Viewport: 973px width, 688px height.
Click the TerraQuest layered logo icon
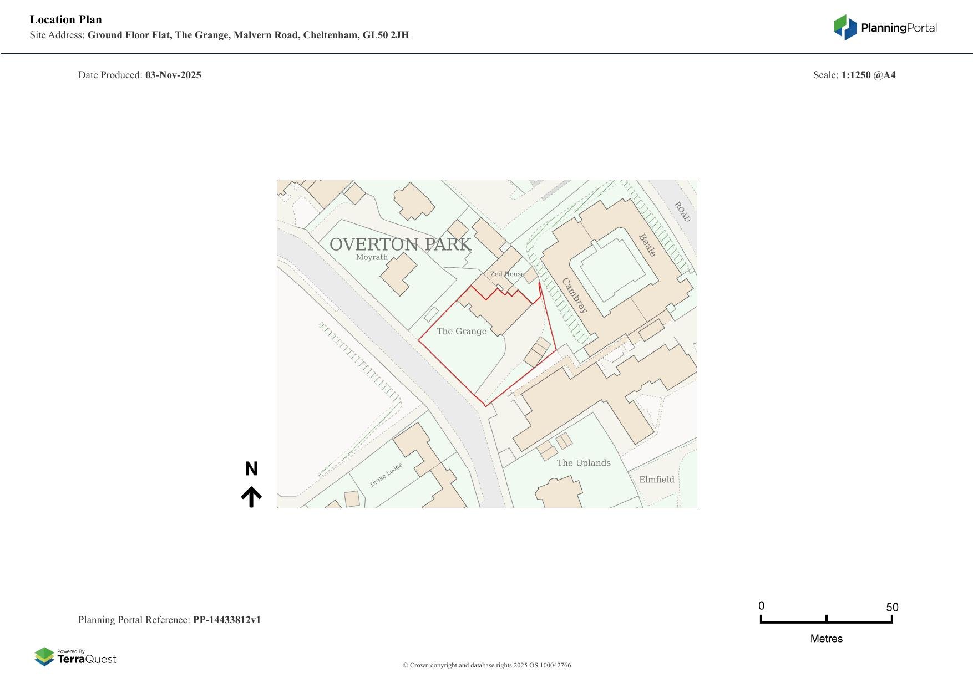[x=44, y=656]
